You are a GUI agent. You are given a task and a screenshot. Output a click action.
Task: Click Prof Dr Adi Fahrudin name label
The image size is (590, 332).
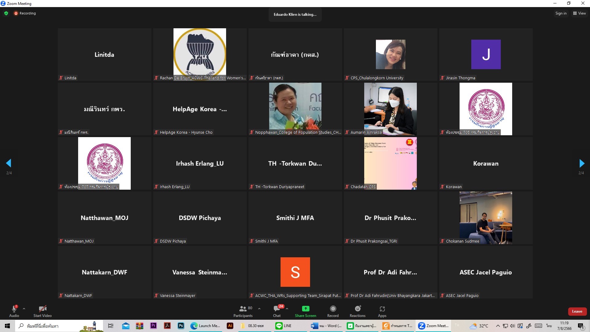pos(393,296)
